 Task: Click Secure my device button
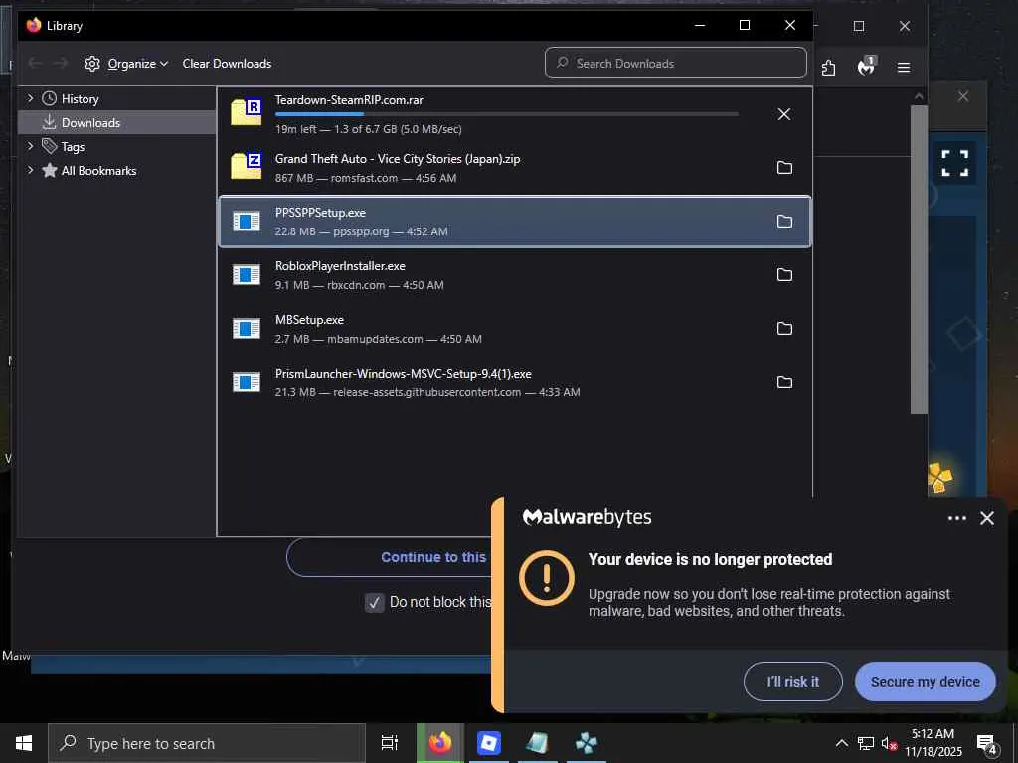926,682
